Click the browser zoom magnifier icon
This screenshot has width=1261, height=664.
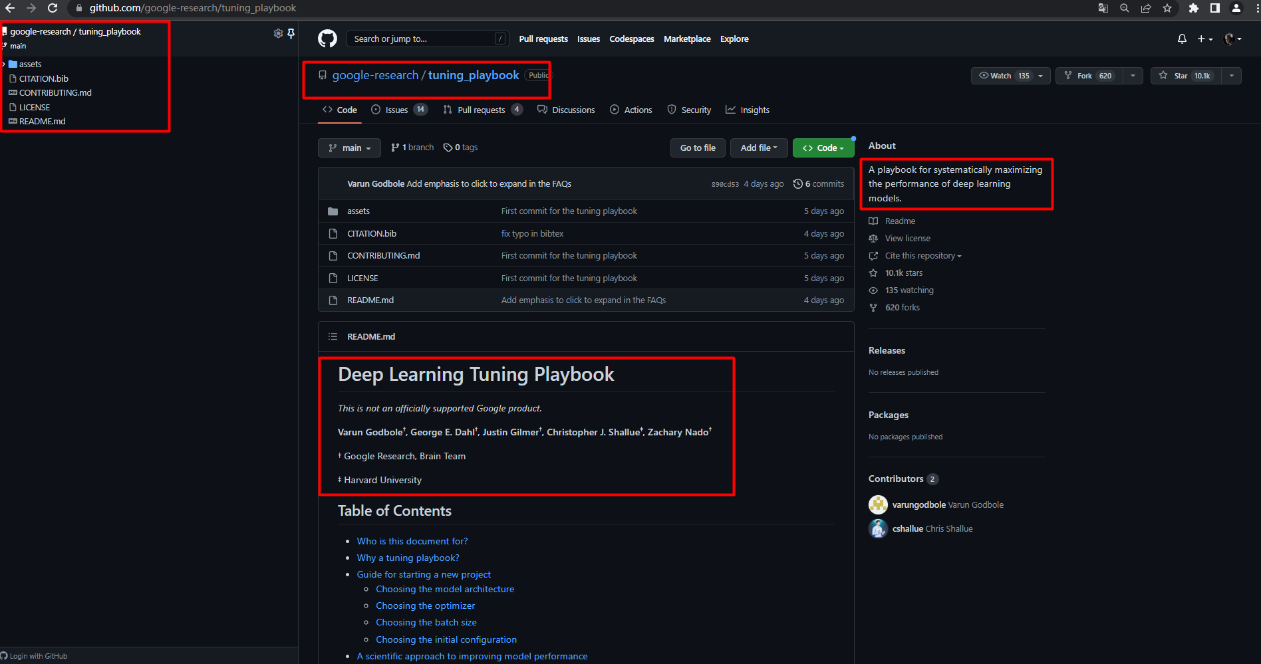tap(1125, 8)
